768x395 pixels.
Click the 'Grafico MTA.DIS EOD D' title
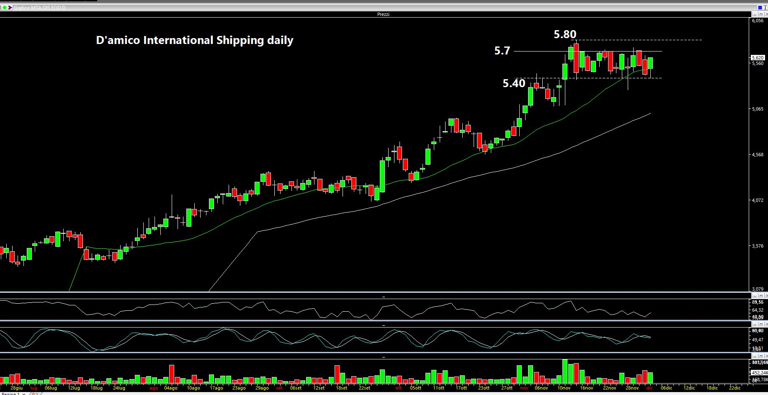point(39,8)
